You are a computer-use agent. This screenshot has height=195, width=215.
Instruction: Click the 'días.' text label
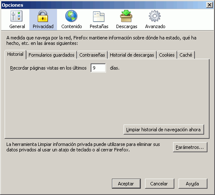click(115, 68)
